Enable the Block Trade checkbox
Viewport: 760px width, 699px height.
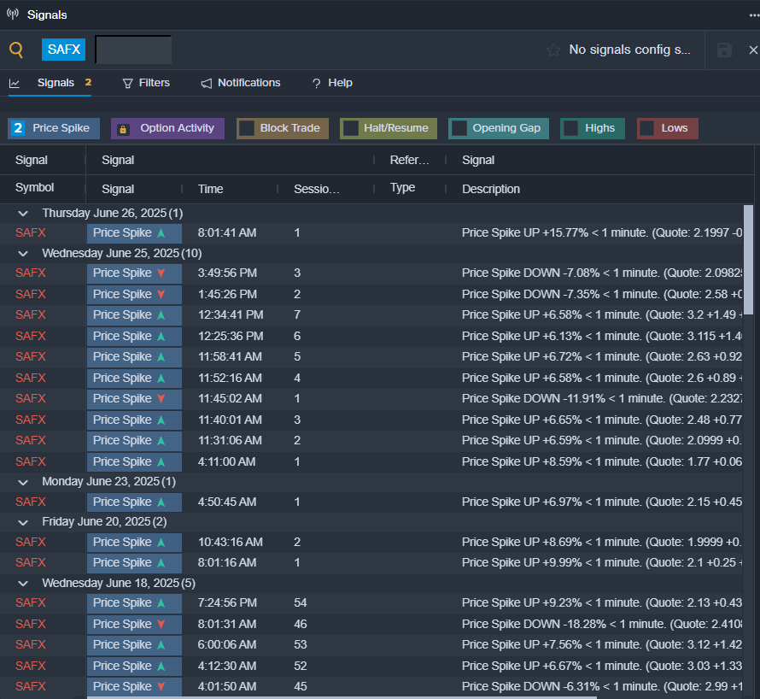[x=247, y=128]
